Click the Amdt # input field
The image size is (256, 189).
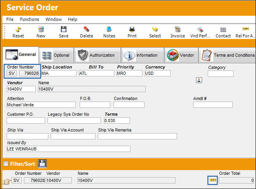pyautogui.click(x=213, y=105)
